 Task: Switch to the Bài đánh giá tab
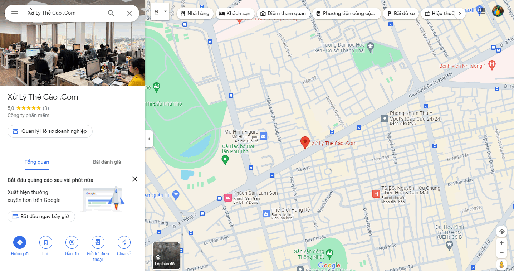tap(107, 162)
